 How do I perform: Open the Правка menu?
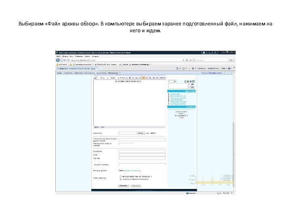[65, 57]
